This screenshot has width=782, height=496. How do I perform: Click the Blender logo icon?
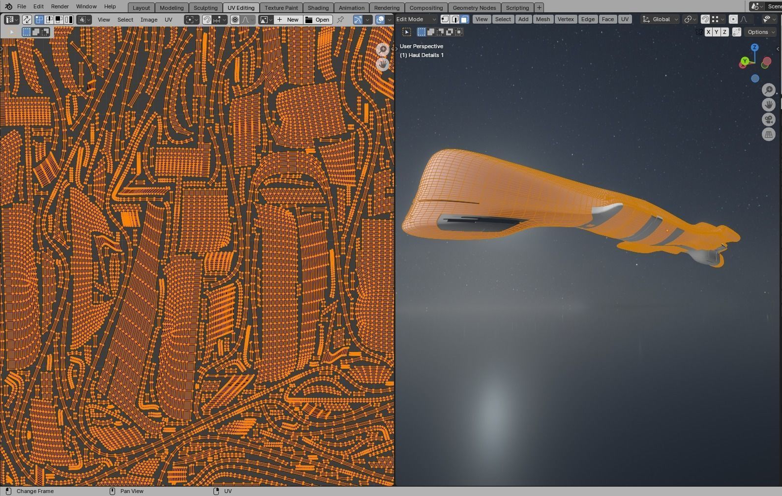tap(8, 6)
